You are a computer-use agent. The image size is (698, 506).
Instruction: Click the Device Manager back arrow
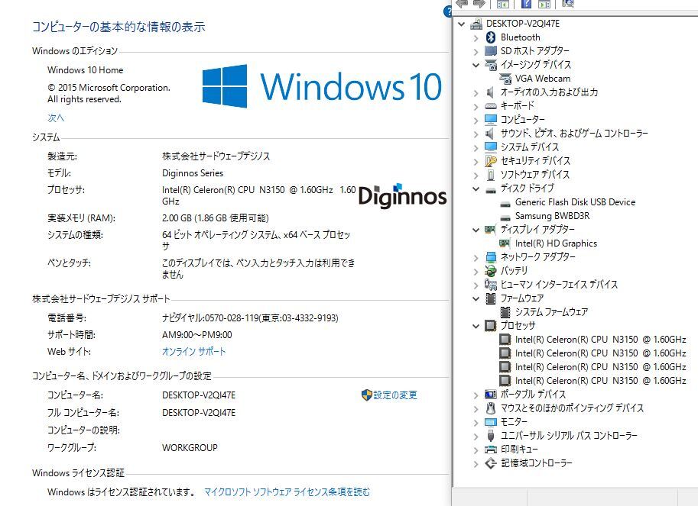462,4
